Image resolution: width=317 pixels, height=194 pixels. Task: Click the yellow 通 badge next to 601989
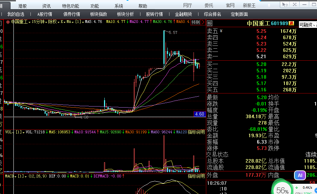pyautogui.click(x=291, y=23)
